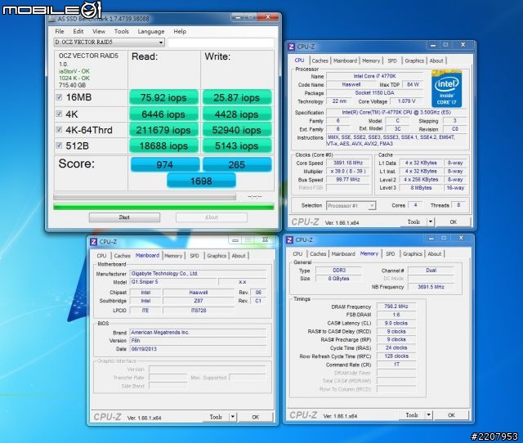Open About tab in Memory window
Image resolution: width=523 pixels, height=443 pixels.
434,254
